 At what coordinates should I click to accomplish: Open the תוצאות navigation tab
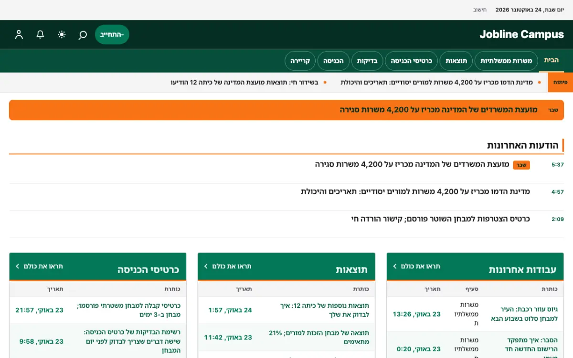456,61
